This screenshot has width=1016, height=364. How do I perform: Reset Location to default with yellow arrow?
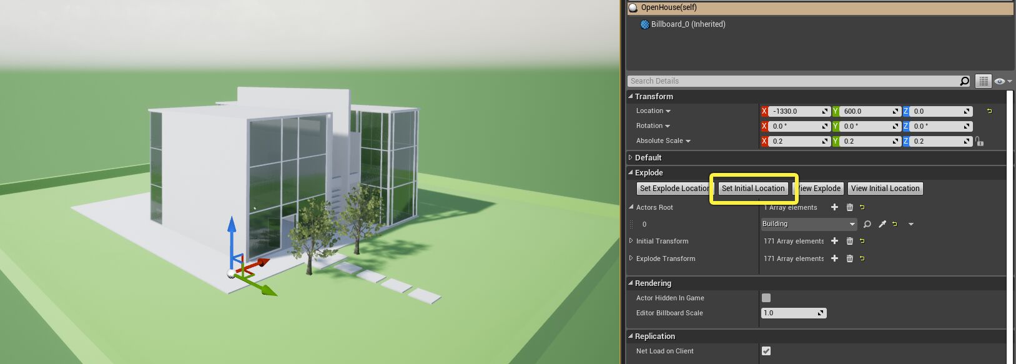[x=989, y=111]
